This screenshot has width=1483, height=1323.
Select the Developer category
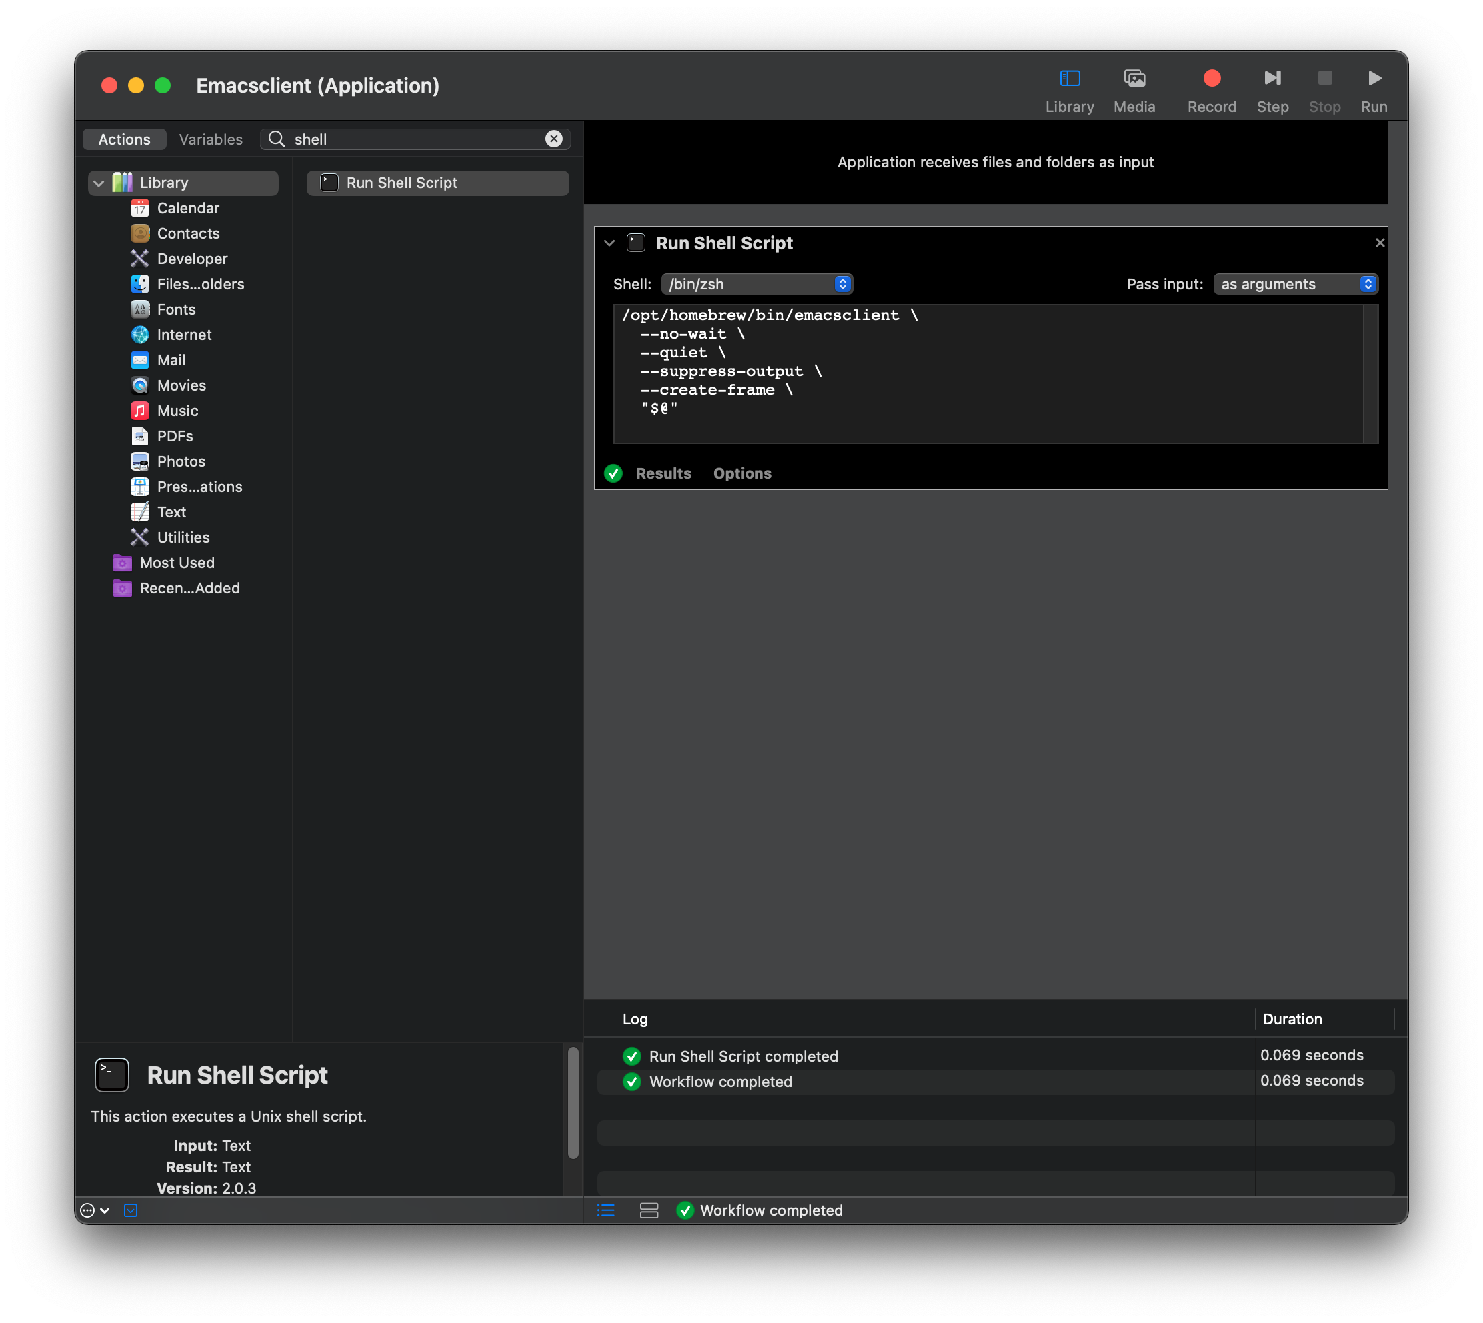tap(192, 259)
